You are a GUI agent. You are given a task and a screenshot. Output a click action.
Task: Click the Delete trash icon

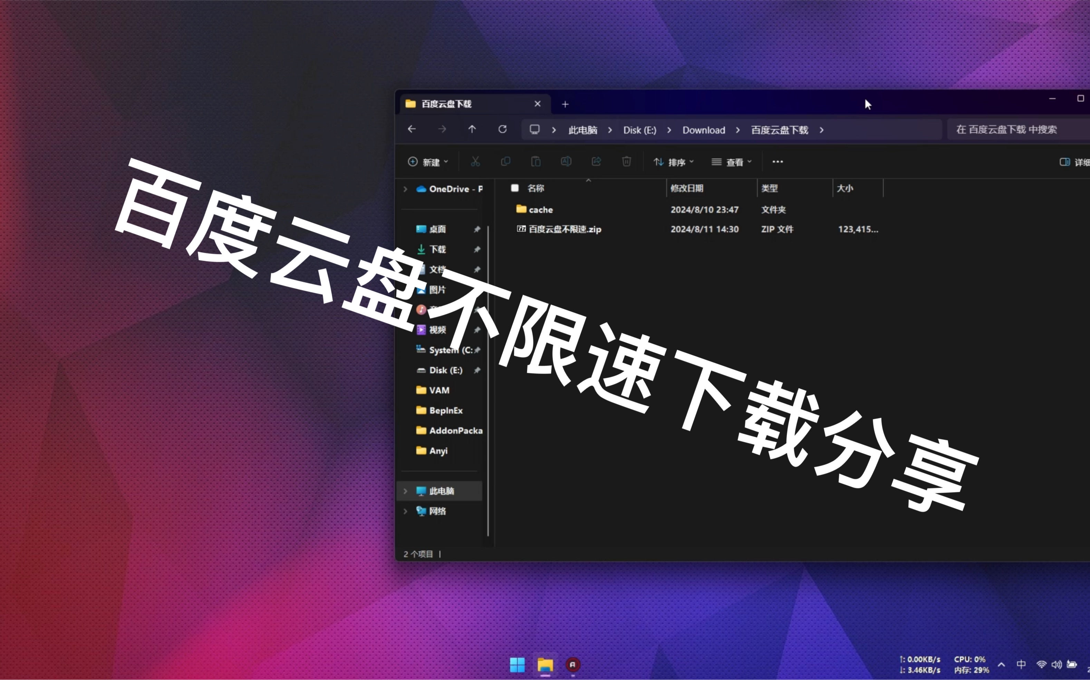[x=626, y=161]
